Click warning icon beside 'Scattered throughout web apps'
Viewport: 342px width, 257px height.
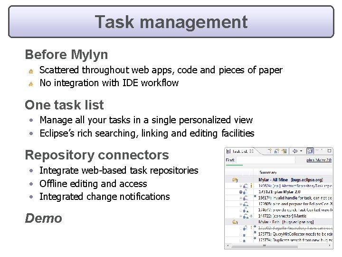[x=31, y=71]
